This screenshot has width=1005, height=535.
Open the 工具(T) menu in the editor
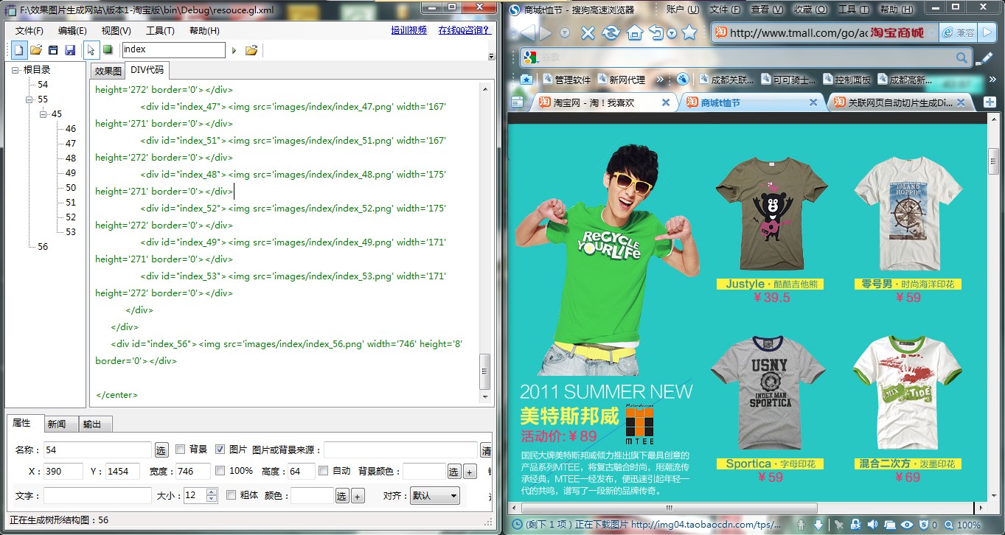160,30
